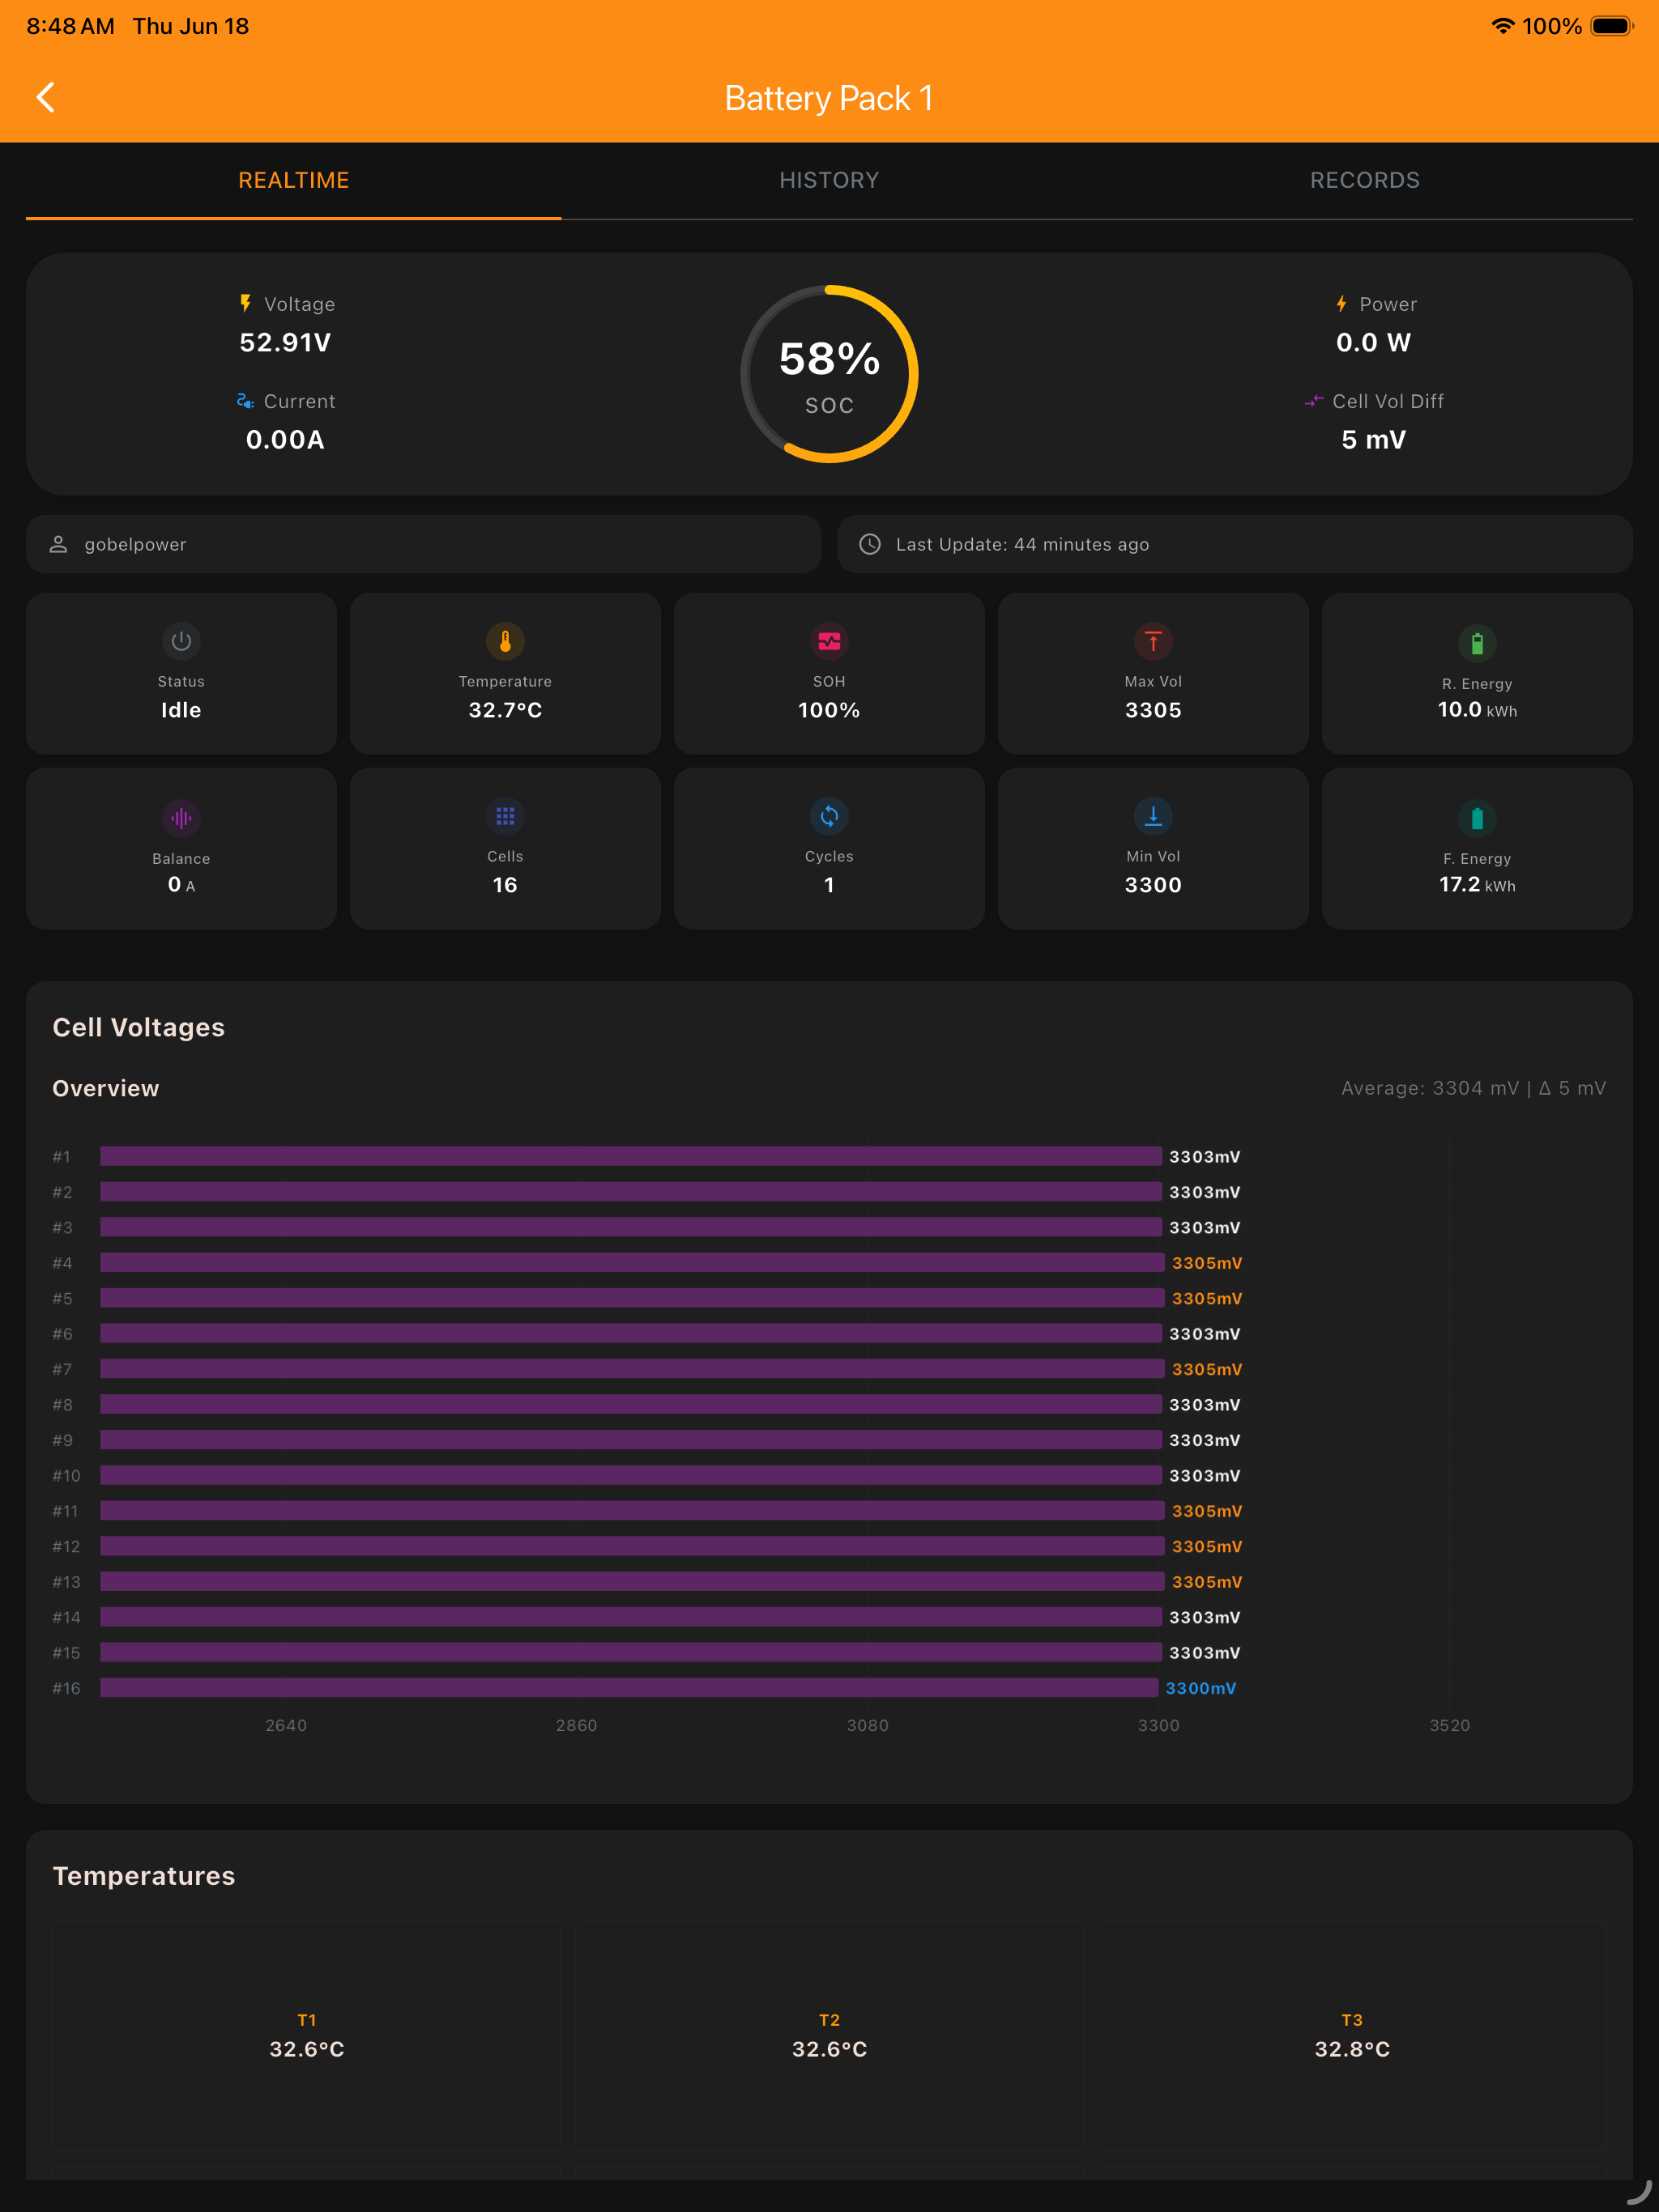1659x2212 pixels.
Task: Tap the 16 Cells value
Action: [x=505, y=884]
